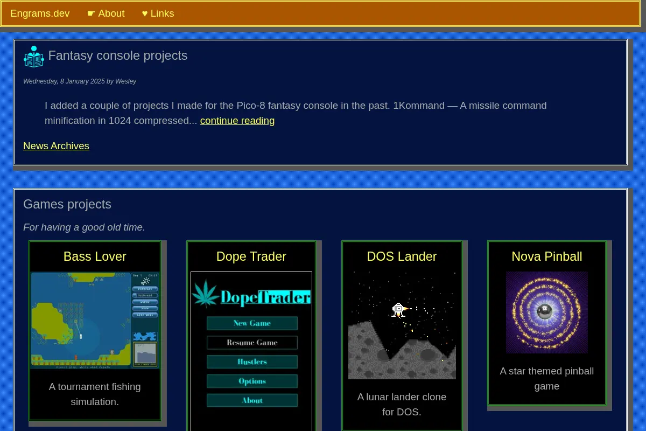Click the post date 'Wednesday, 8 January 2025'
646x431 pixels.
click(64, 81)
